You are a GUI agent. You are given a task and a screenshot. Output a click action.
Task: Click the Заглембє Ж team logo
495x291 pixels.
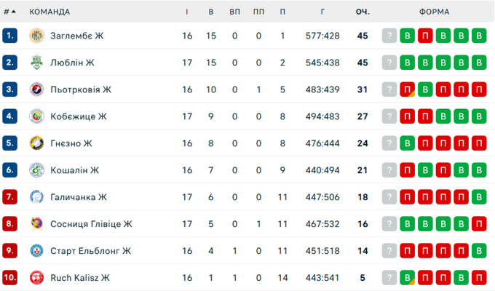click(37, 36)
